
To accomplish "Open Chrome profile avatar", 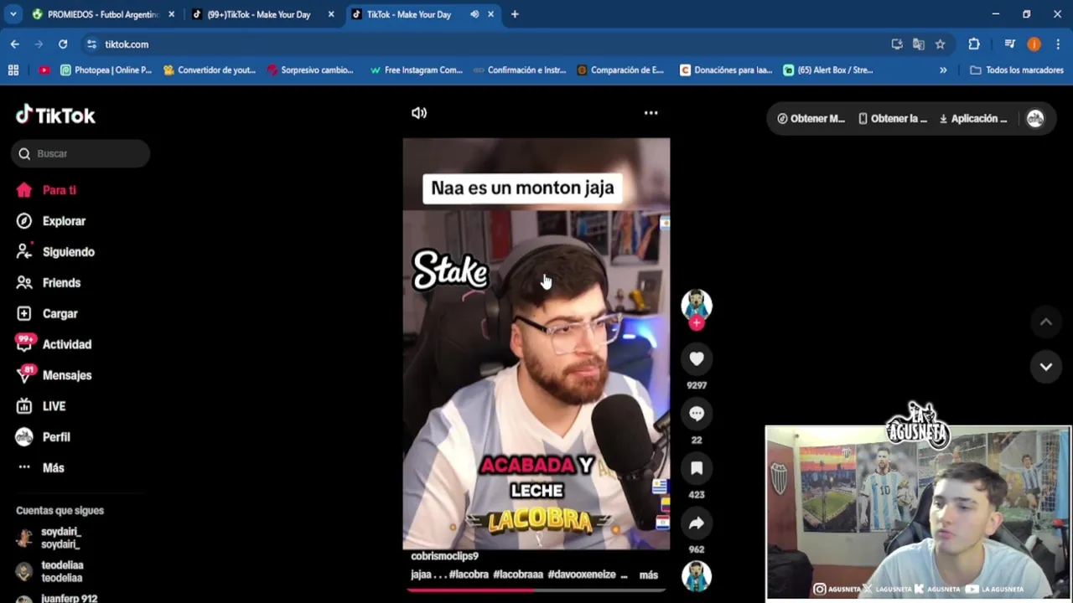I will click(1034, 44).
